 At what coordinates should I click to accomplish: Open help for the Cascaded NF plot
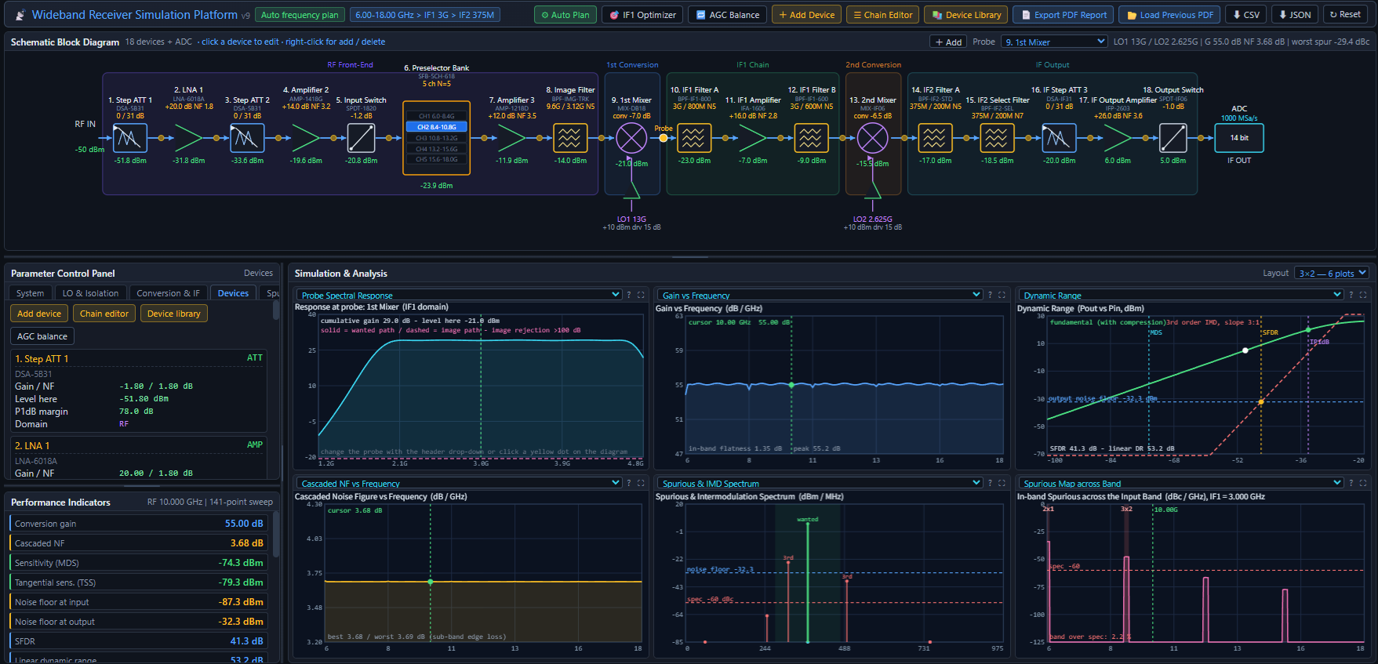pos(629,483)
